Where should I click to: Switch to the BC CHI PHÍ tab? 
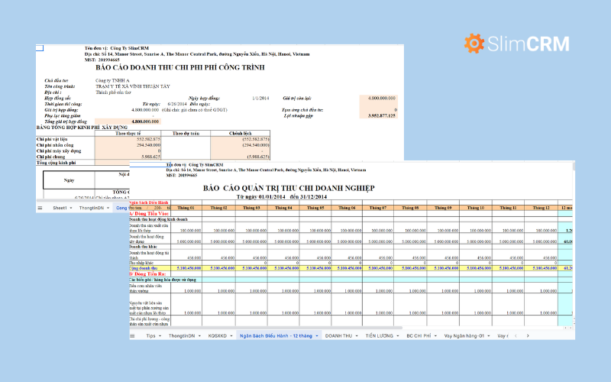tap(419, 335)
